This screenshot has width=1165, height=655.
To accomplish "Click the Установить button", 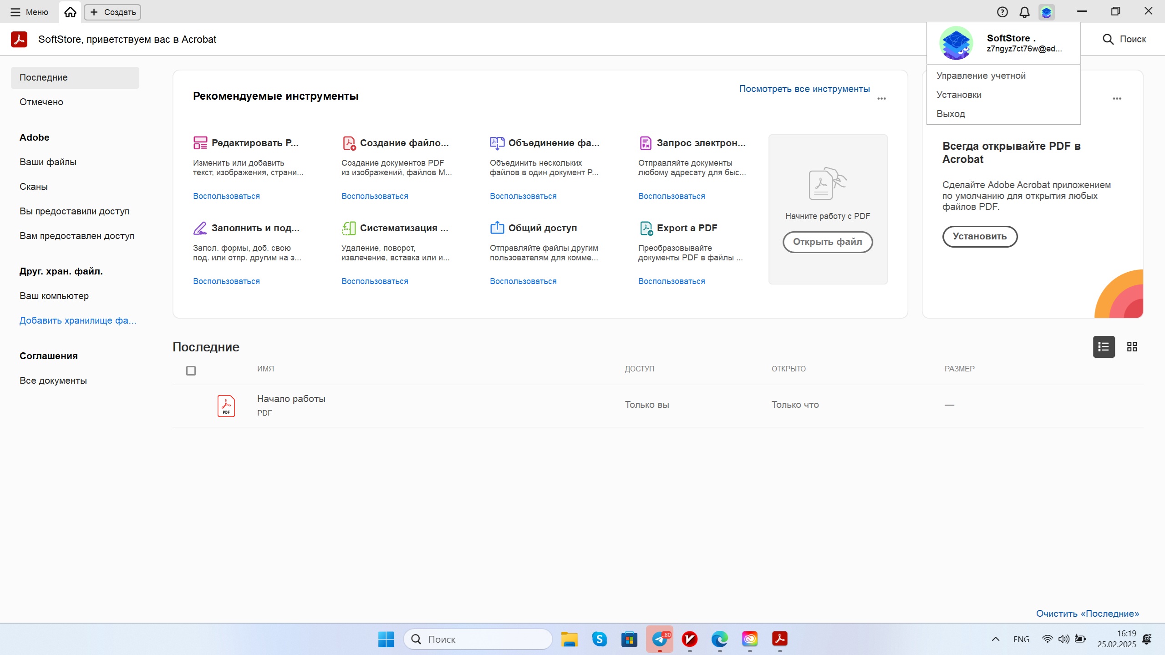I will click(x=980, y=236).
